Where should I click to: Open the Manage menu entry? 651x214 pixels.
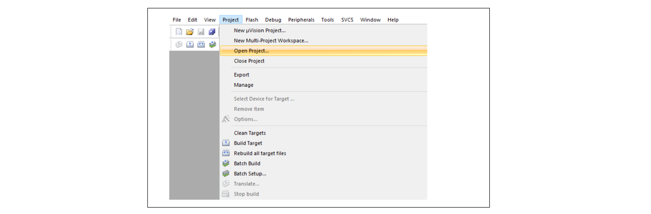coord(243,85)
